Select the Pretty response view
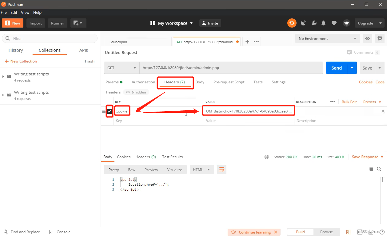This screenshot has height=236, width=387. [x=114, y=170]
